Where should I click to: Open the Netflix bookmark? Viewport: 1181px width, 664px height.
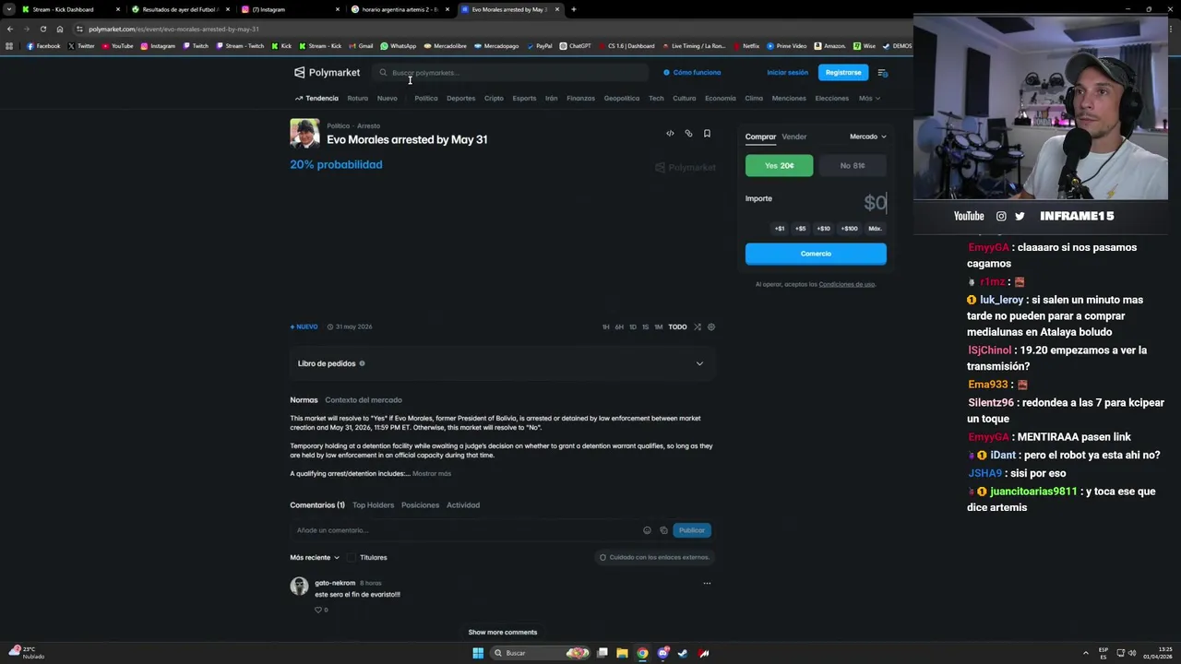click(x=746, y=46)
